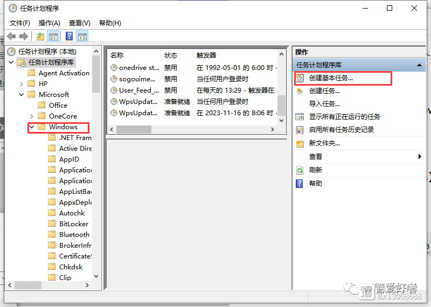This screenshot has height=307, width=431.
Task: Collapse the 任务计划程序库 actions section arrow
Action: point(419,65)
